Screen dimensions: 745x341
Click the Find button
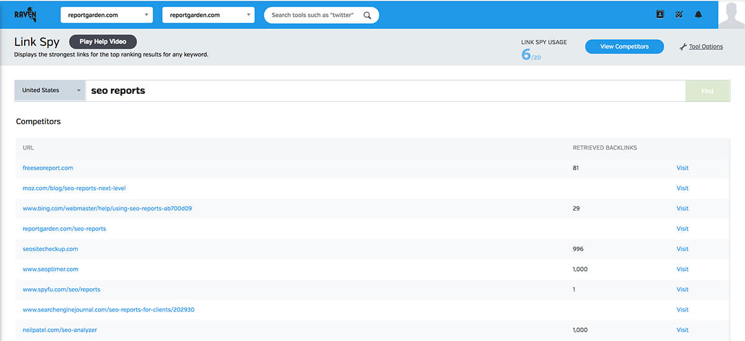pyautogui.click(x=707, y=91)
